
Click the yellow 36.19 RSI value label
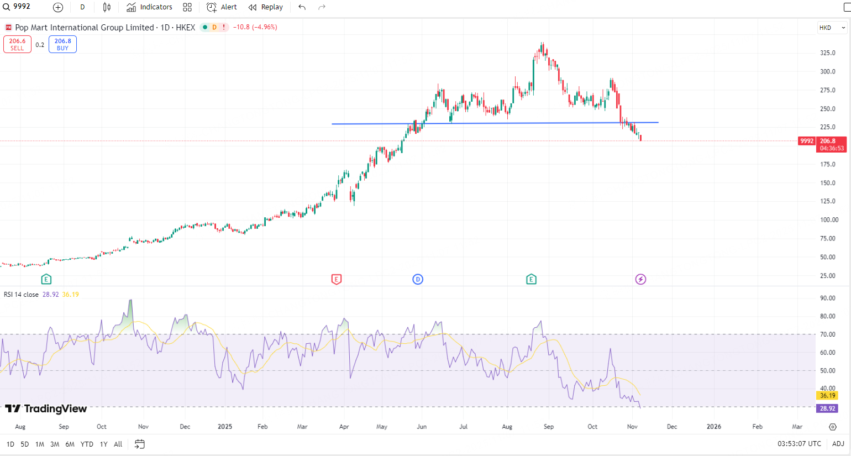point(827,396)
